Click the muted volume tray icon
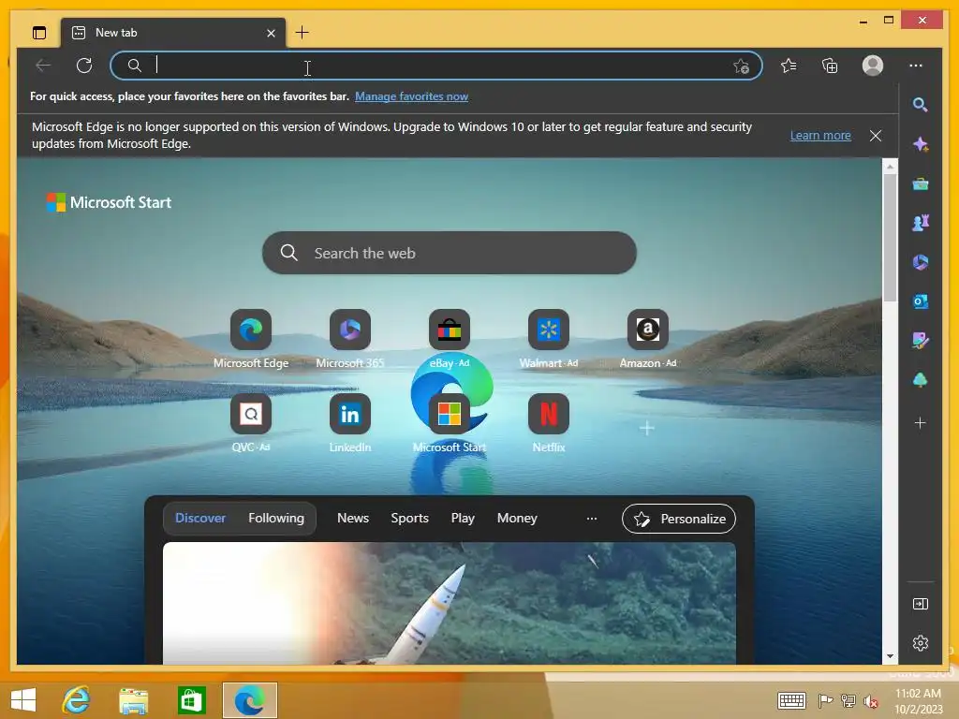Image resolution: width=959 pixels, height=719 pixels. click(x=871, y=701)
